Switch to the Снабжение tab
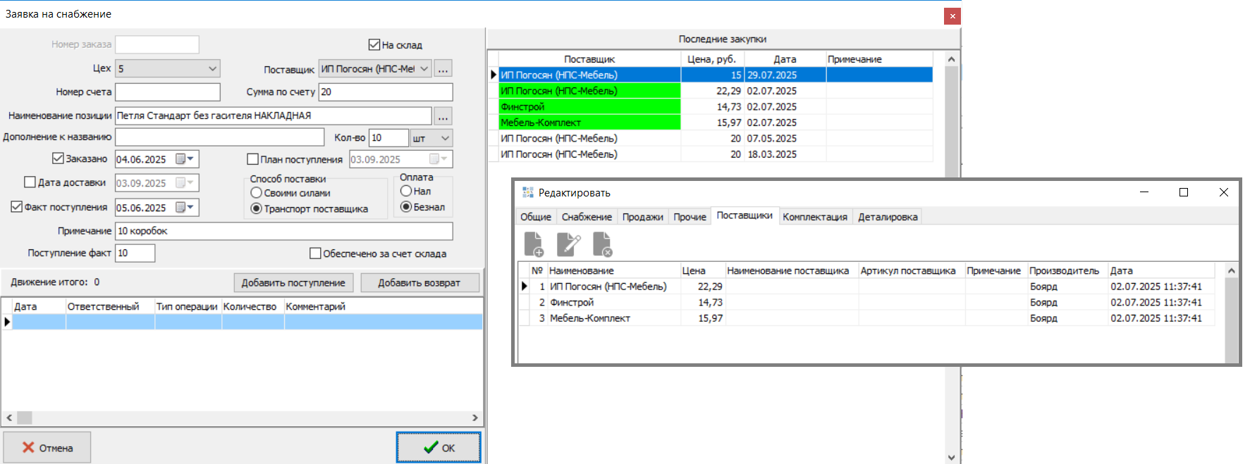1250x464 pixels. [x=587, y=217]
